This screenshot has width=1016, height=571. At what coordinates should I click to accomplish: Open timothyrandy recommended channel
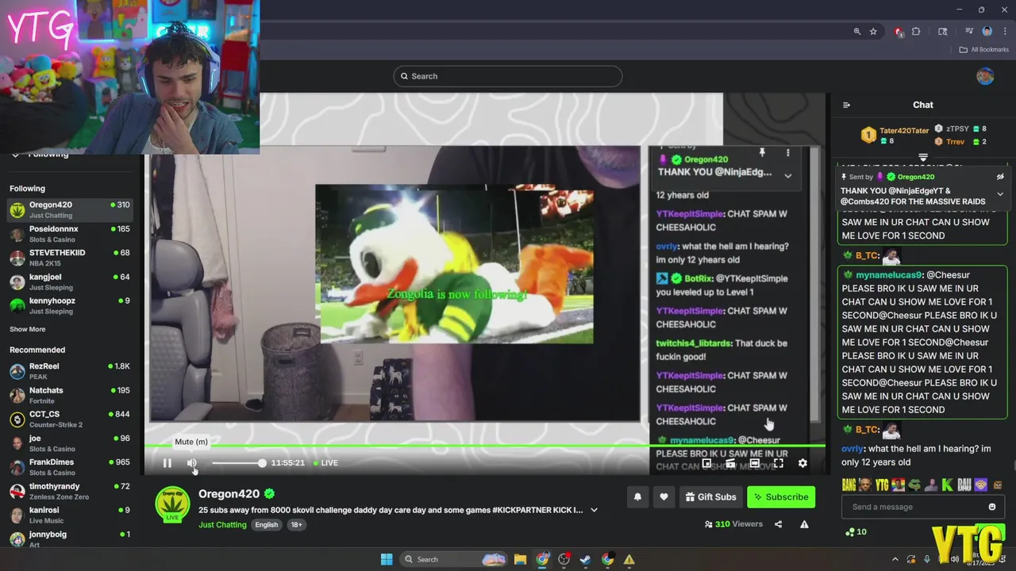click(x=69, y=491)
